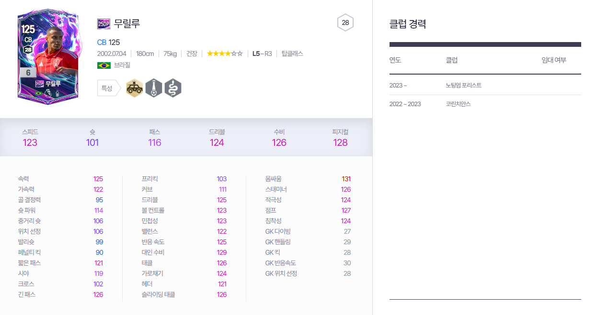Viewport: 597px width, 315px height.
Task: Click the 속력 stat label
Action: coord(23,179)
